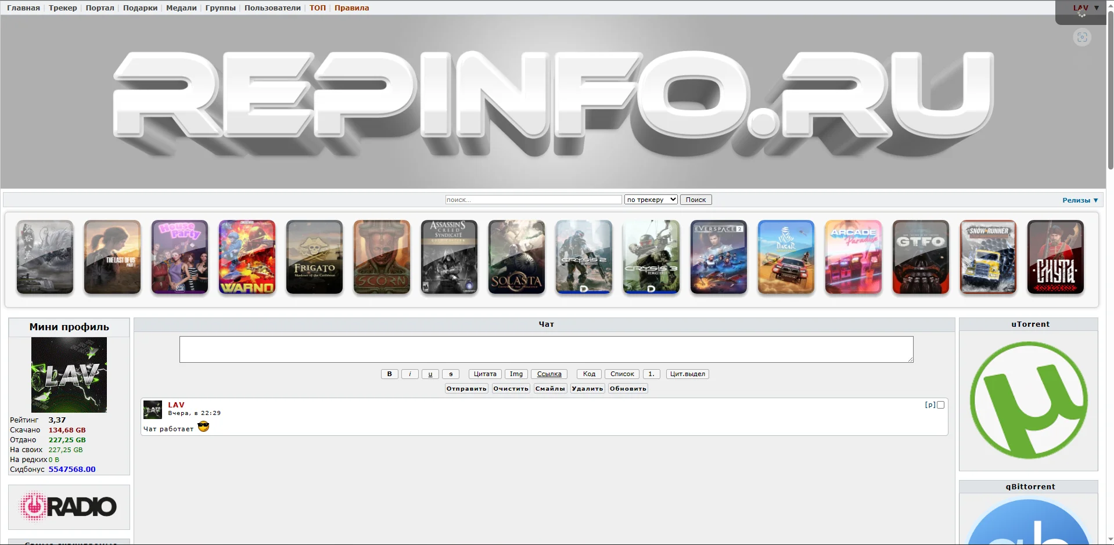The image size is (1114, 545).
Task: Apply underline with the u button
Action: pos(430,374)
